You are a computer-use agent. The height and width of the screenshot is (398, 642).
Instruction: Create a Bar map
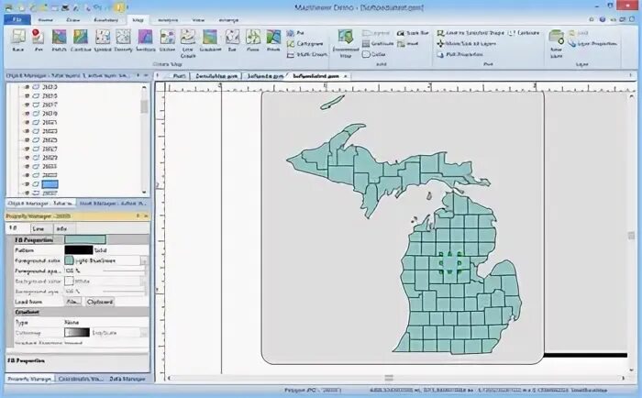(232, 40)
